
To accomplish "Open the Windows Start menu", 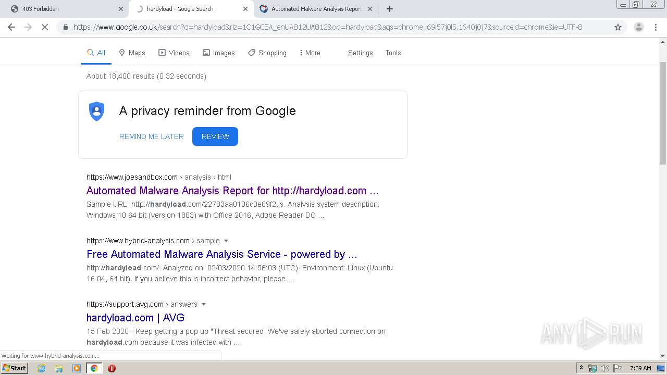I will click(x=15, y=368).
